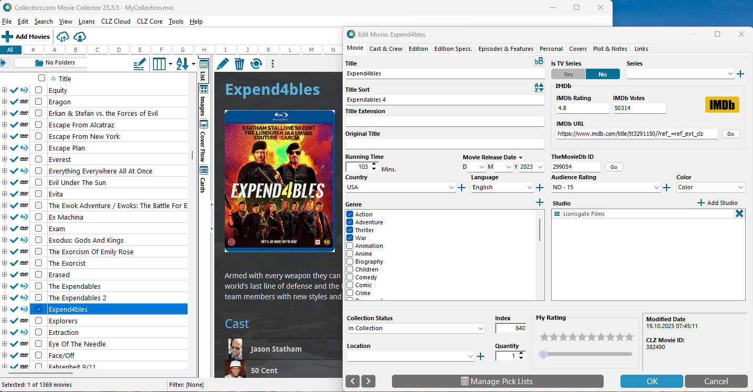The image size is (753, 392).
Task: Uncheck the War genre checkbox
Action: [x=350, y=238]
